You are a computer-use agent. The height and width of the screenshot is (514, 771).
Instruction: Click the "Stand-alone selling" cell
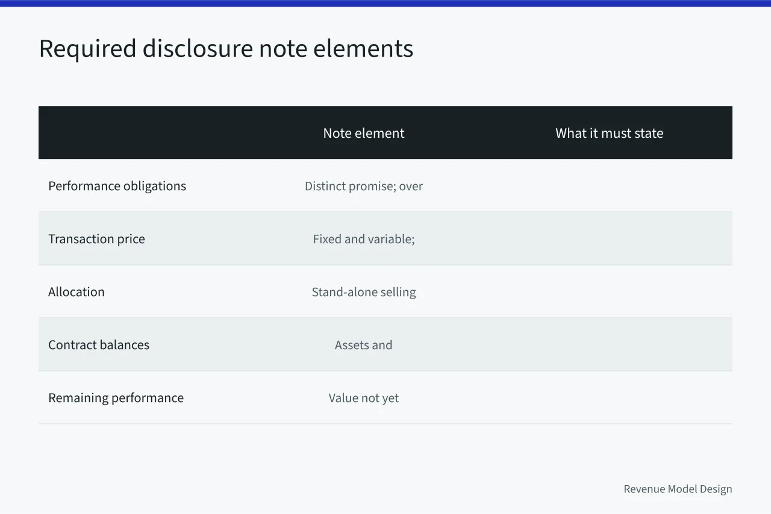(x=364, y=292)
